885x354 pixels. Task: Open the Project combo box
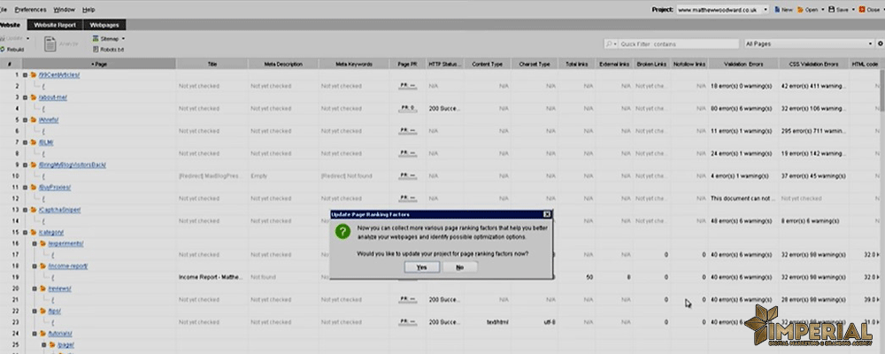(x=722, y=10)
